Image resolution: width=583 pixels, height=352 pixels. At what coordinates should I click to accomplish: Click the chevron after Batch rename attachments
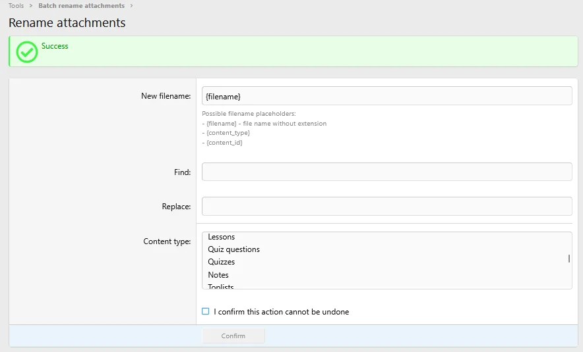[x=131, y=6]
